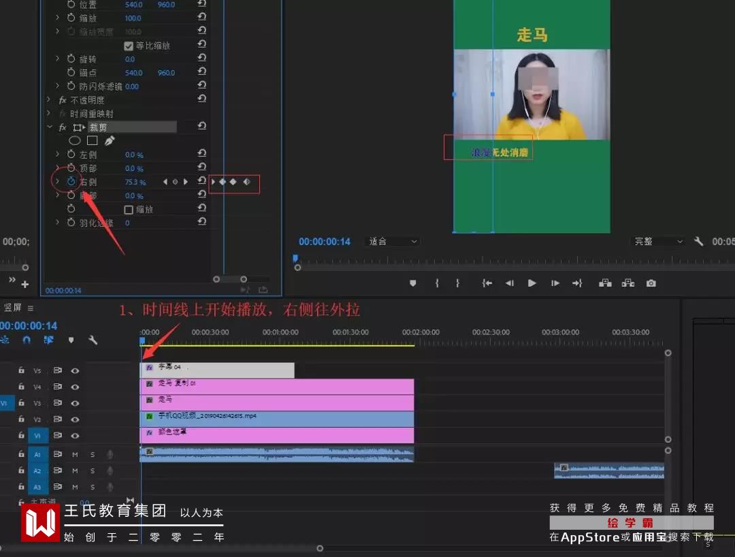This screenshot has height=557, width=735.
Task: Go to In point button
Action: click(x=487, y=283)
